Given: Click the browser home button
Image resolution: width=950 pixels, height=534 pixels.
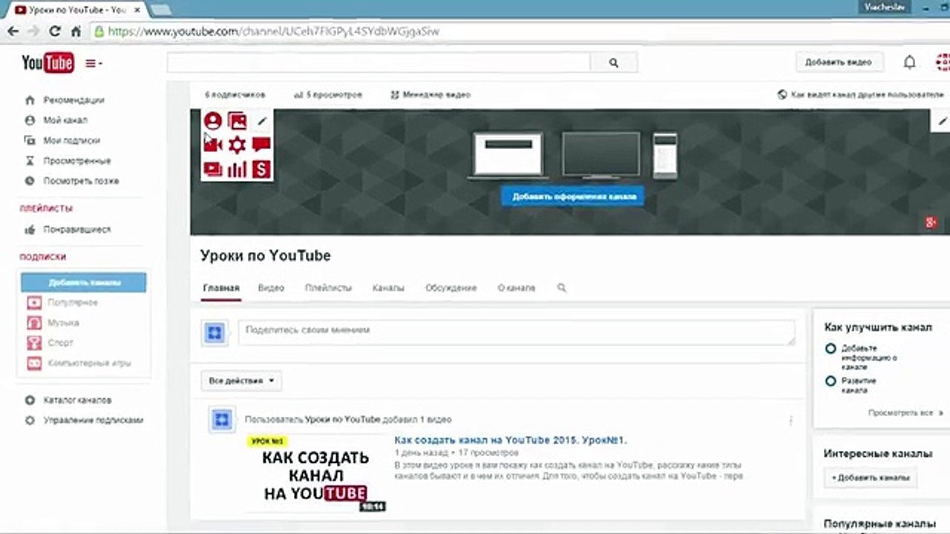Looking at the screenshot, I should pyautogui.click(x=76, y=32).
